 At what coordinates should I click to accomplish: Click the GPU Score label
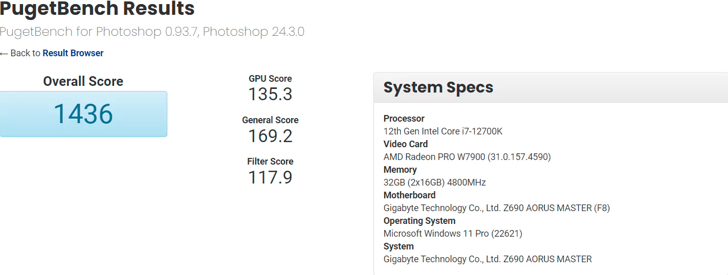click(270, 79)
